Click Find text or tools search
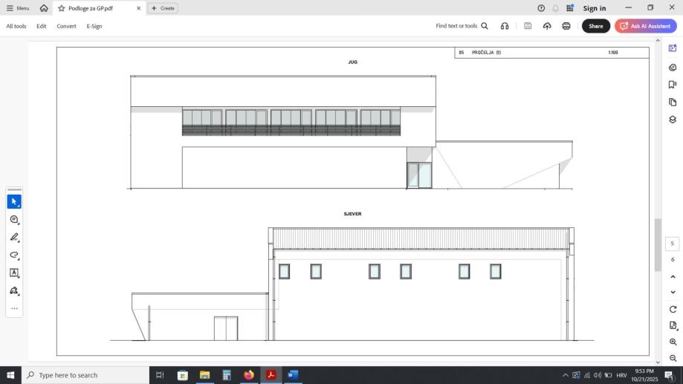Viewport: 683px width, 384px height. (x=462, y=26)
